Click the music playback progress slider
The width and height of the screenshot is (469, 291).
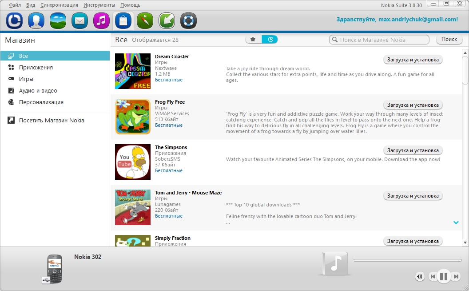point(407,260)
